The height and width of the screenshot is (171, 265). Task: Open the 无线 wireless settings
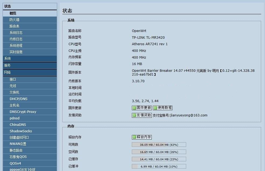tap(13, 86)
